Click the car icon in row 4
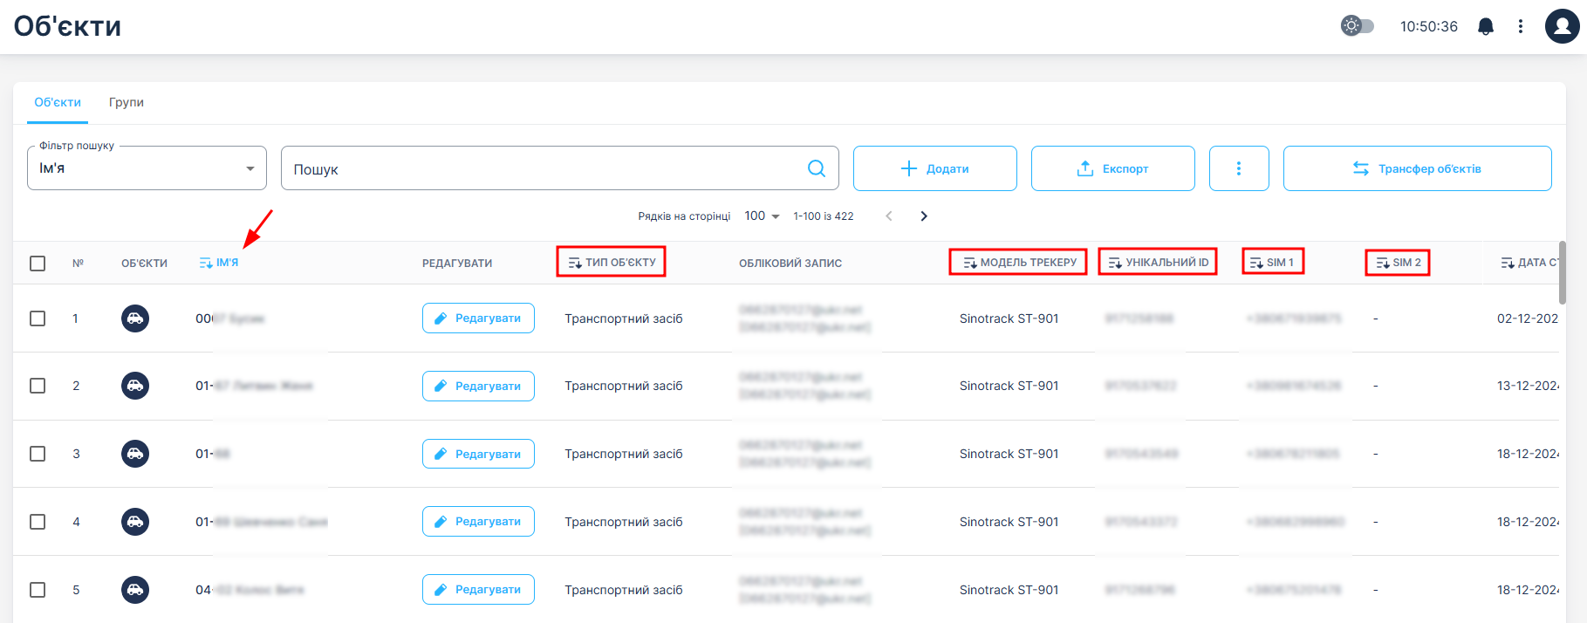The image size is (1587, 623). pyautogui.click(x=135, y=522)
